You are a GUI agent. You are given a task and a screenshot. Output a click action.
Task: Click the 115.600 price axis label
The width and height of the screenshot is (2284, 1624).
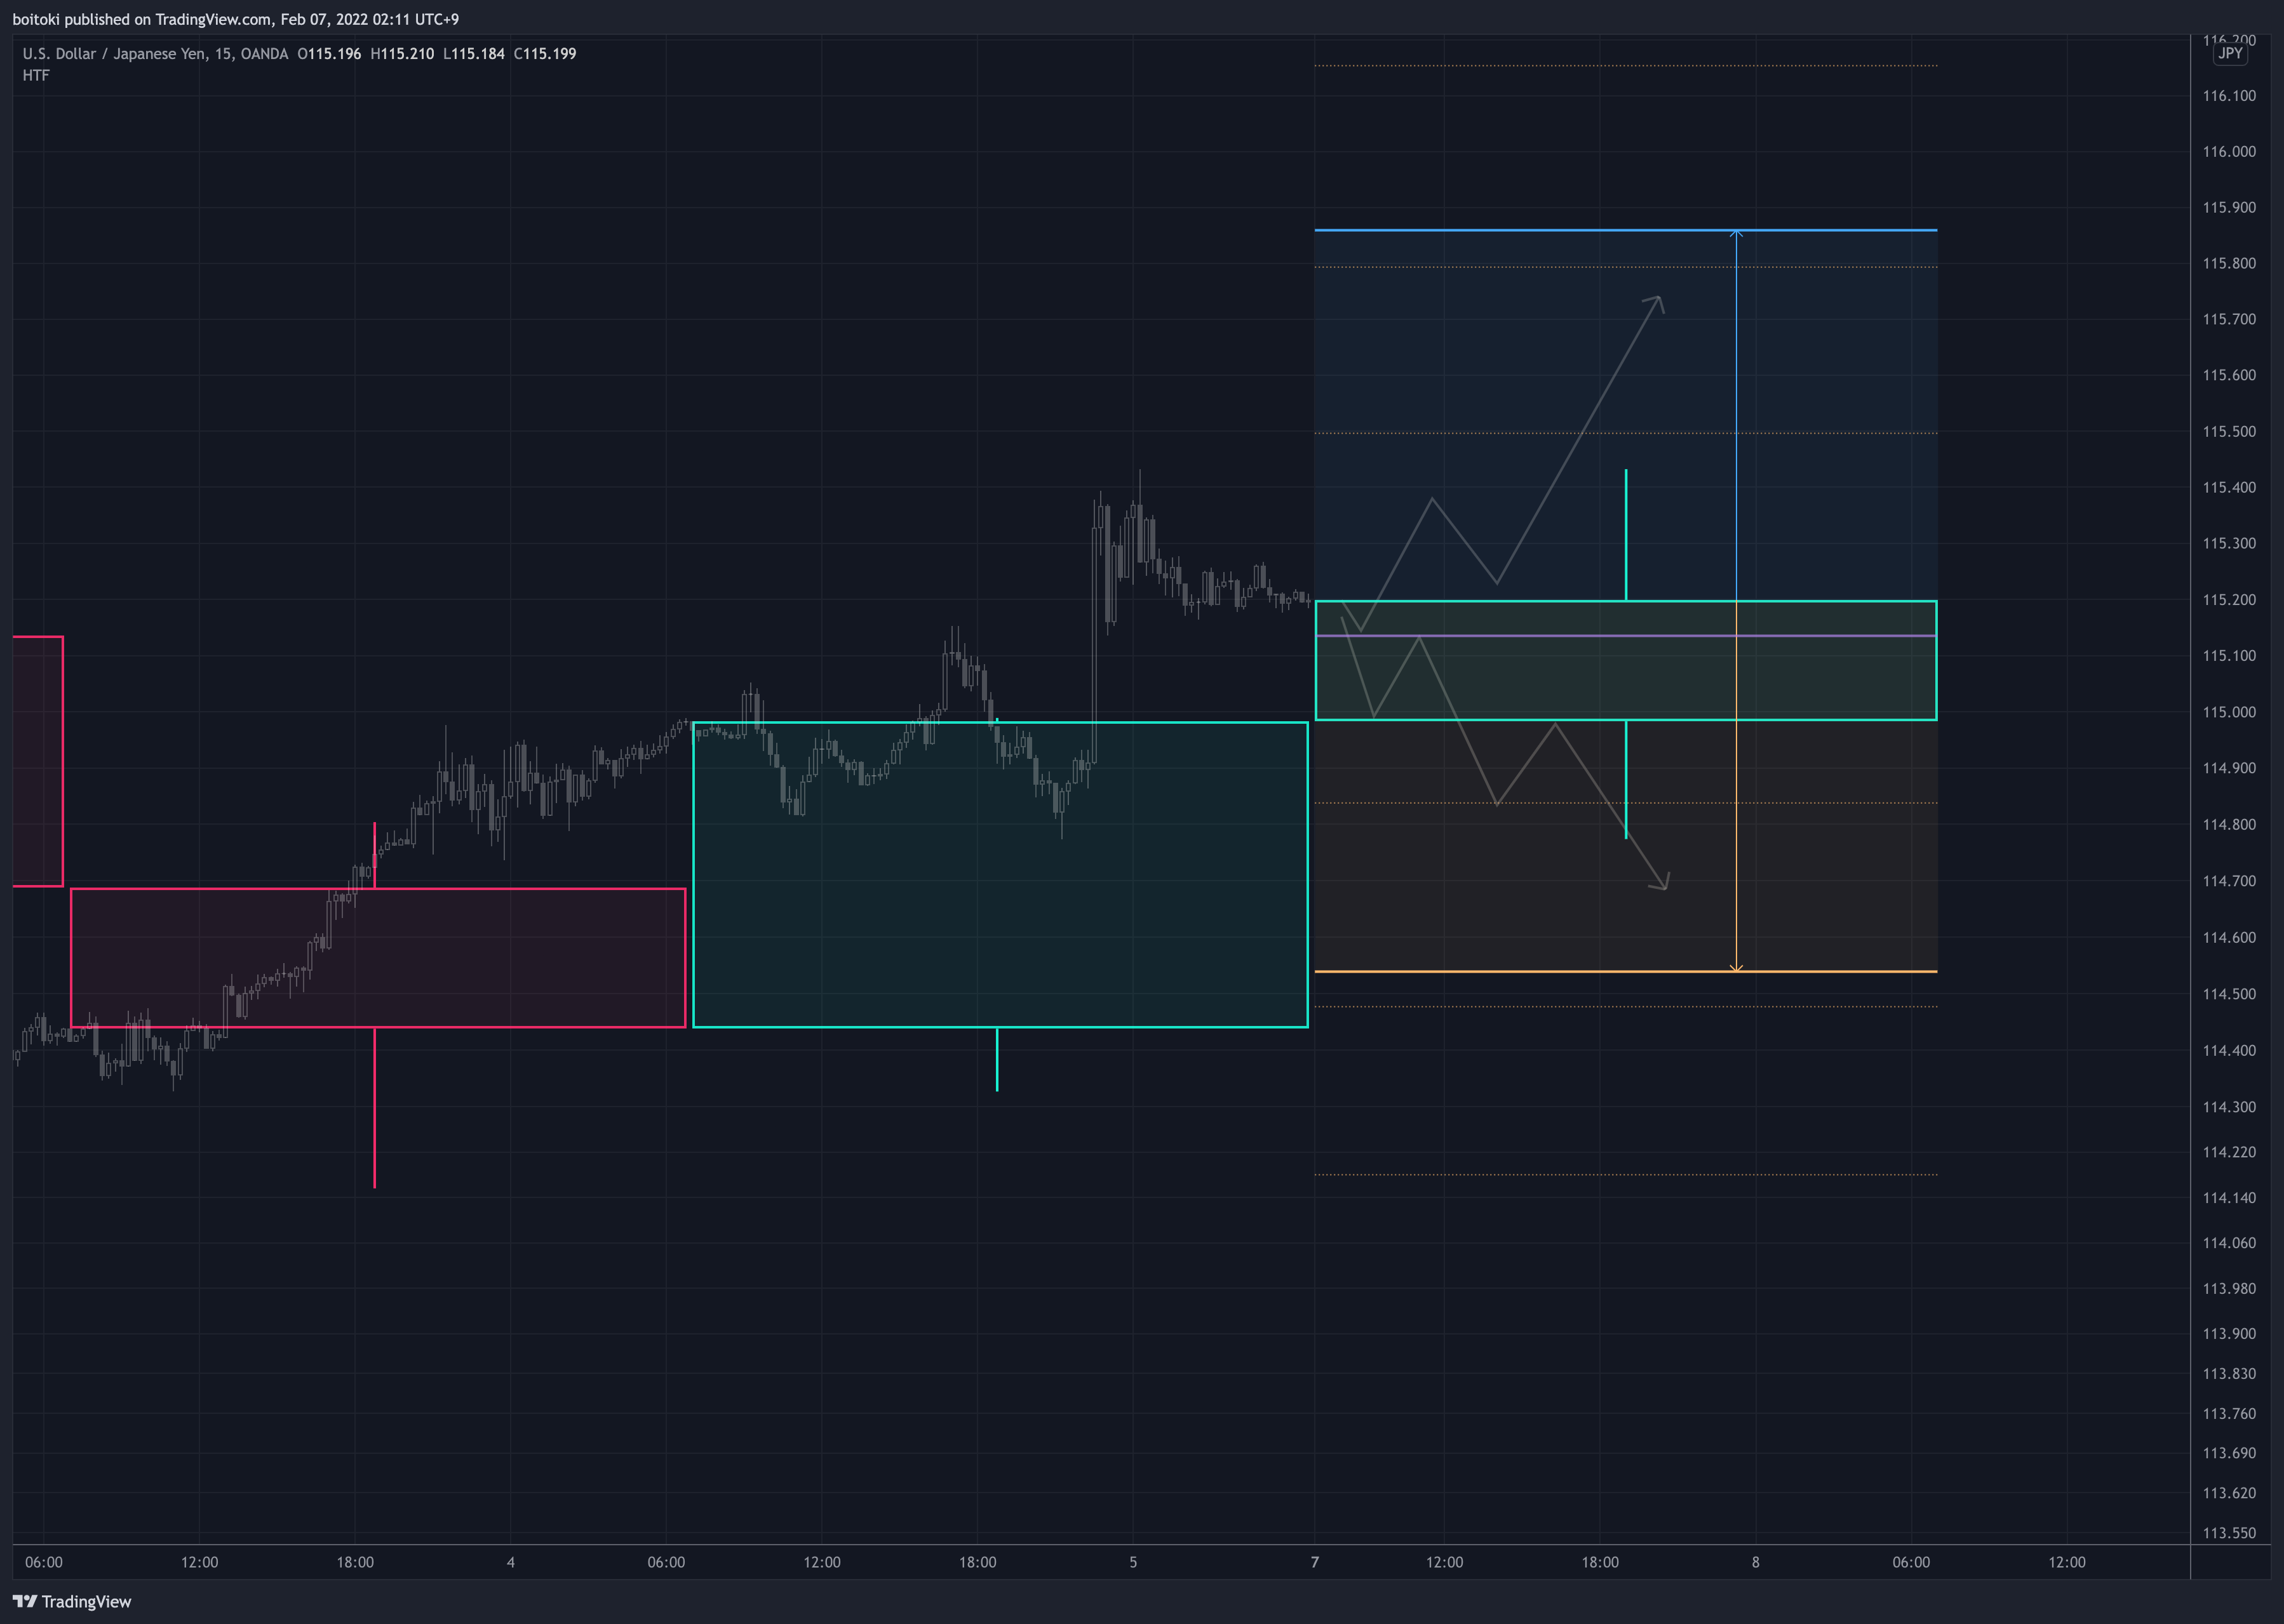(2229, 376)
